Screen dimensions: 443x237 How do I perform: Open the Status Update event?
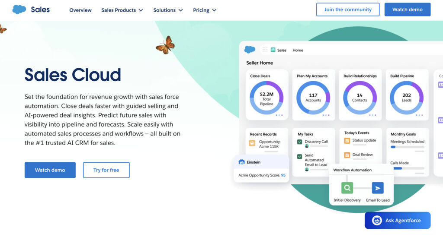tap(364, 140)
